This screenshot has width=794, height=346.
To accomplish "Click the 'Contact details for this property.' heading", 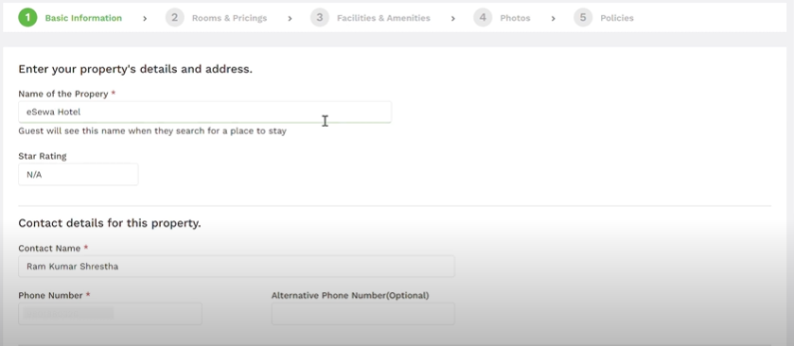I will pos(110,223).
